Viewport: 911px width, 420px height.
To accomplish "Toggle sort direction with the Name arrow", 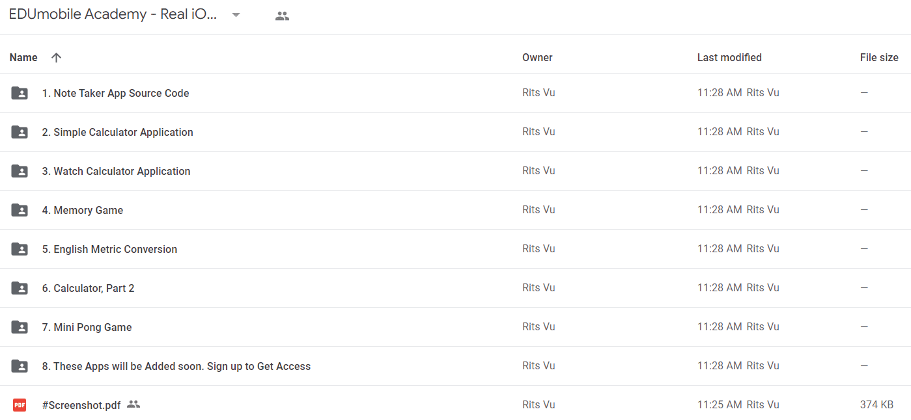I will (x=56, y=57).
